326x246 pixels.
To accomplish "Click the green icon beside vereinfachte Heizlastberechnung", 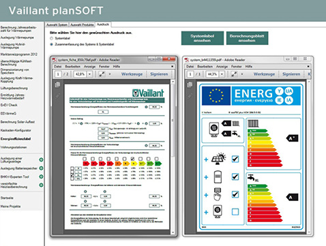I will point(41,185).
